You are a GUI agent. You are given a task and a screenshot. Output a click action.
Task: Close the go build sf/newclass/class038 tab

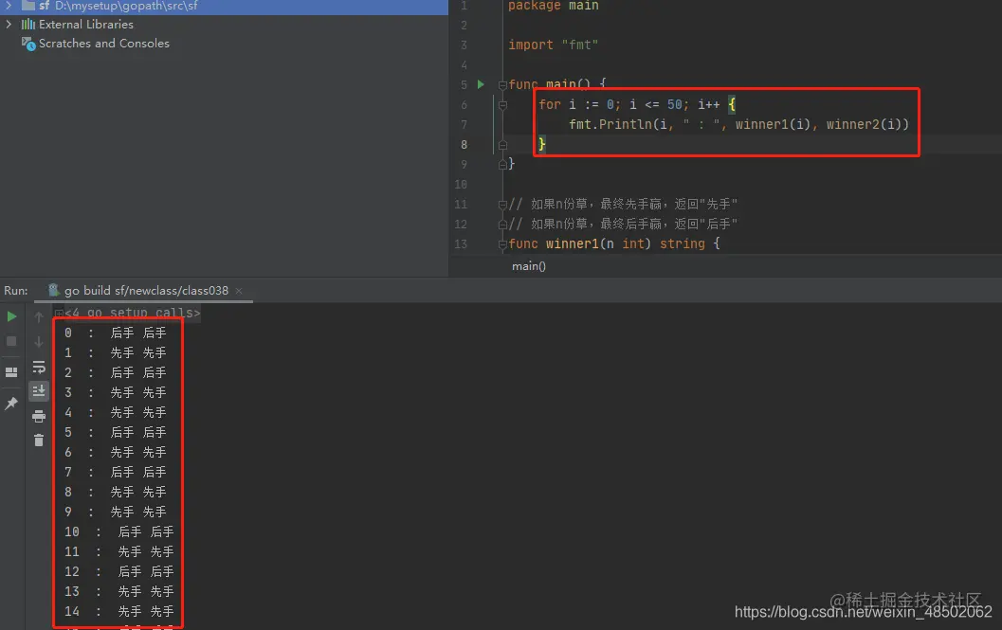(x=239, y=291)
